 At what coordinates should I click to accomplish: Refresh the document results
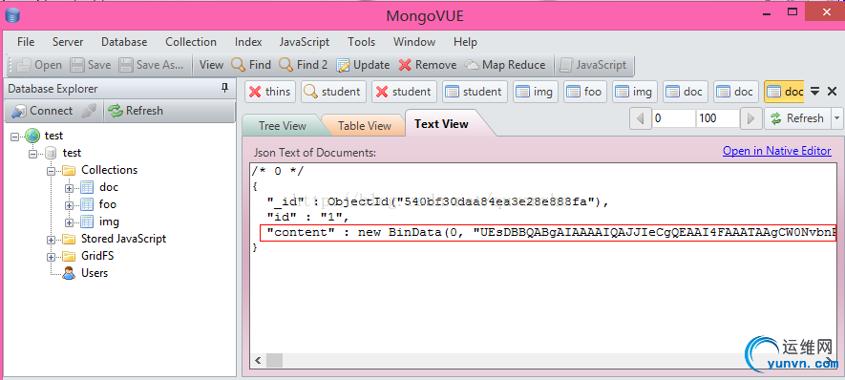[x=797, y=118]
